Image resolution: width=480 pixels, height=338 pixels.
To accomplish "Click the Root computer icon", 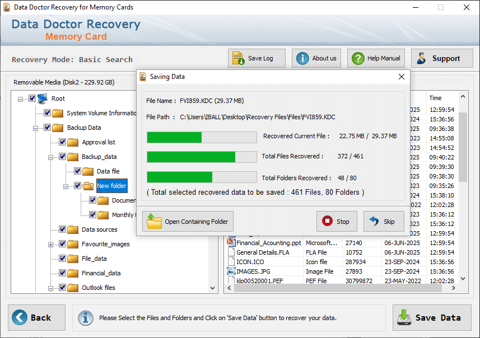I will tap(43, 98).
